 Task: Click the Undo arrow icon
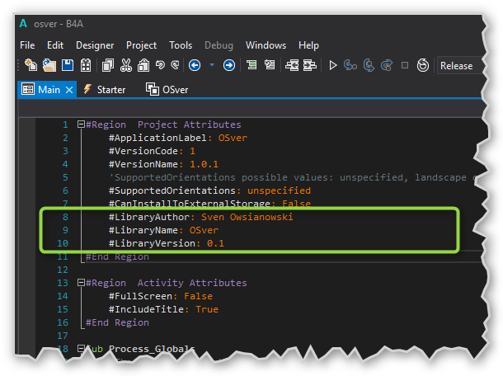coord(160,65)
